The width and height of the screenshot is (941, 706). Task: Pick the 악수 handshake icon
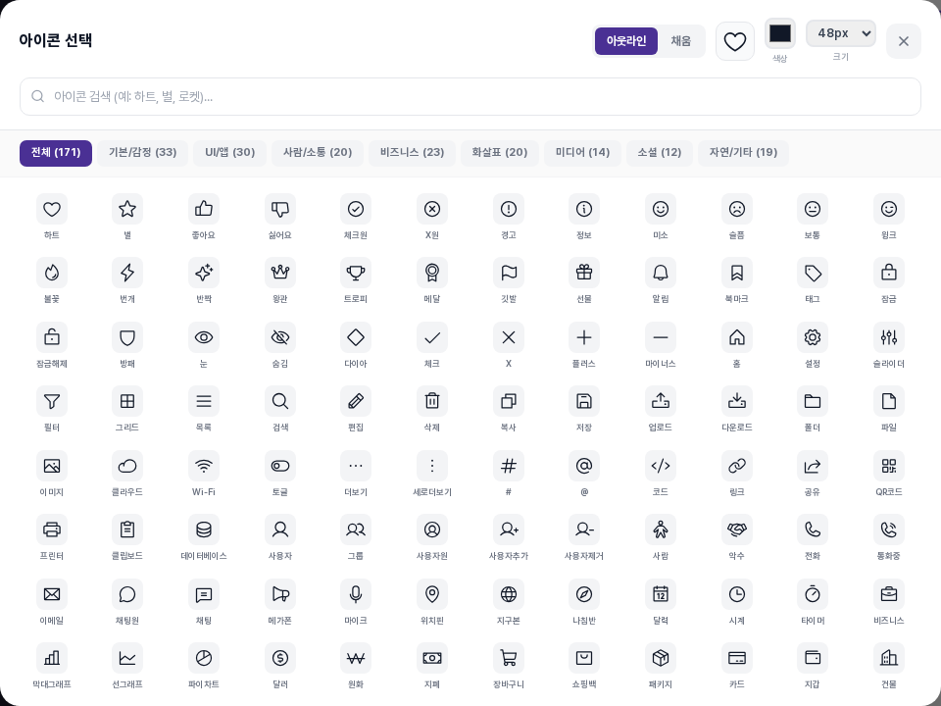click(x=736, y=529)
